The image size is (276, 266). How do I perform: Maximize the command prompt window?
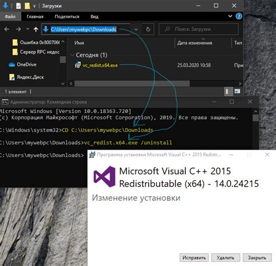click(x=232, y=102)
